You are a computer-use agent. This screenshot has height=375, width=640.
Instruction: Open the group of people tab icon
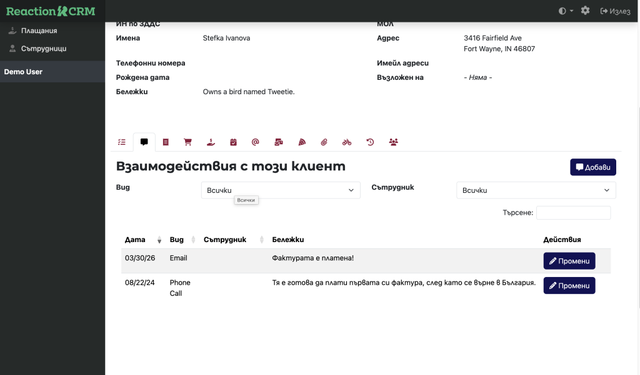[393, 142]
